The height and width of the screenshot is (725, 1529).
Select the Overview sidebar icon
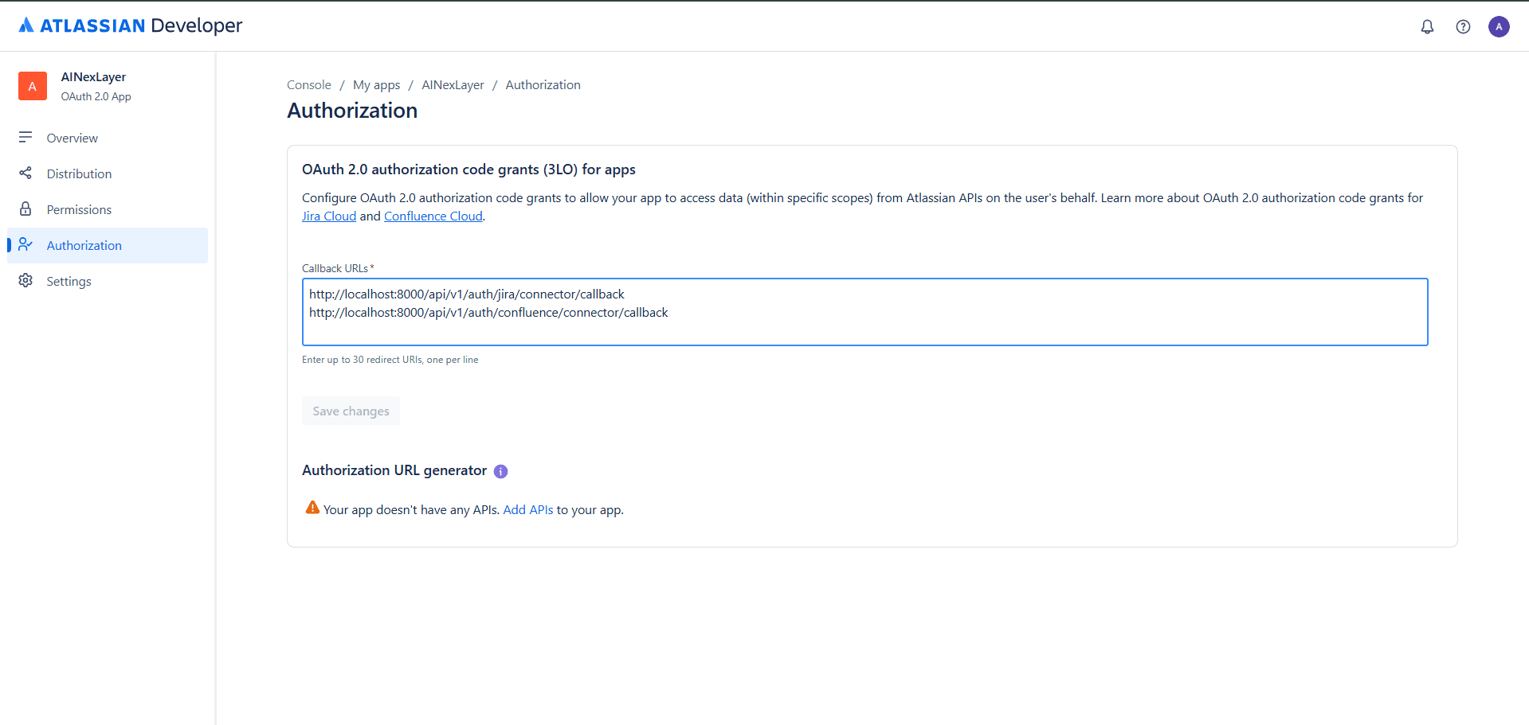click(x=25, y=137)
